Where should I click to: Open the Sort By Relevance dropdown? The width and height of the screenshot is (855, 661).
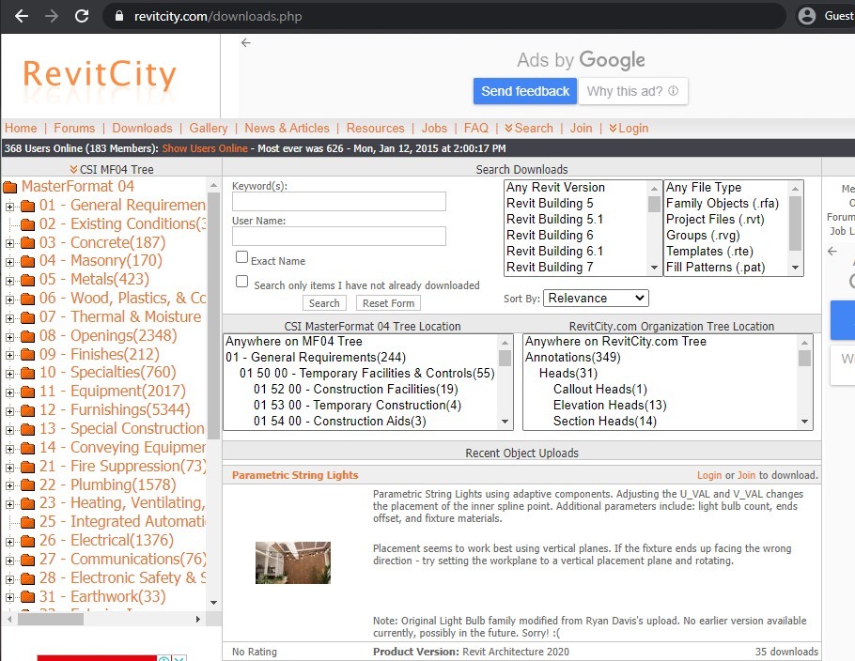(596, 297)
